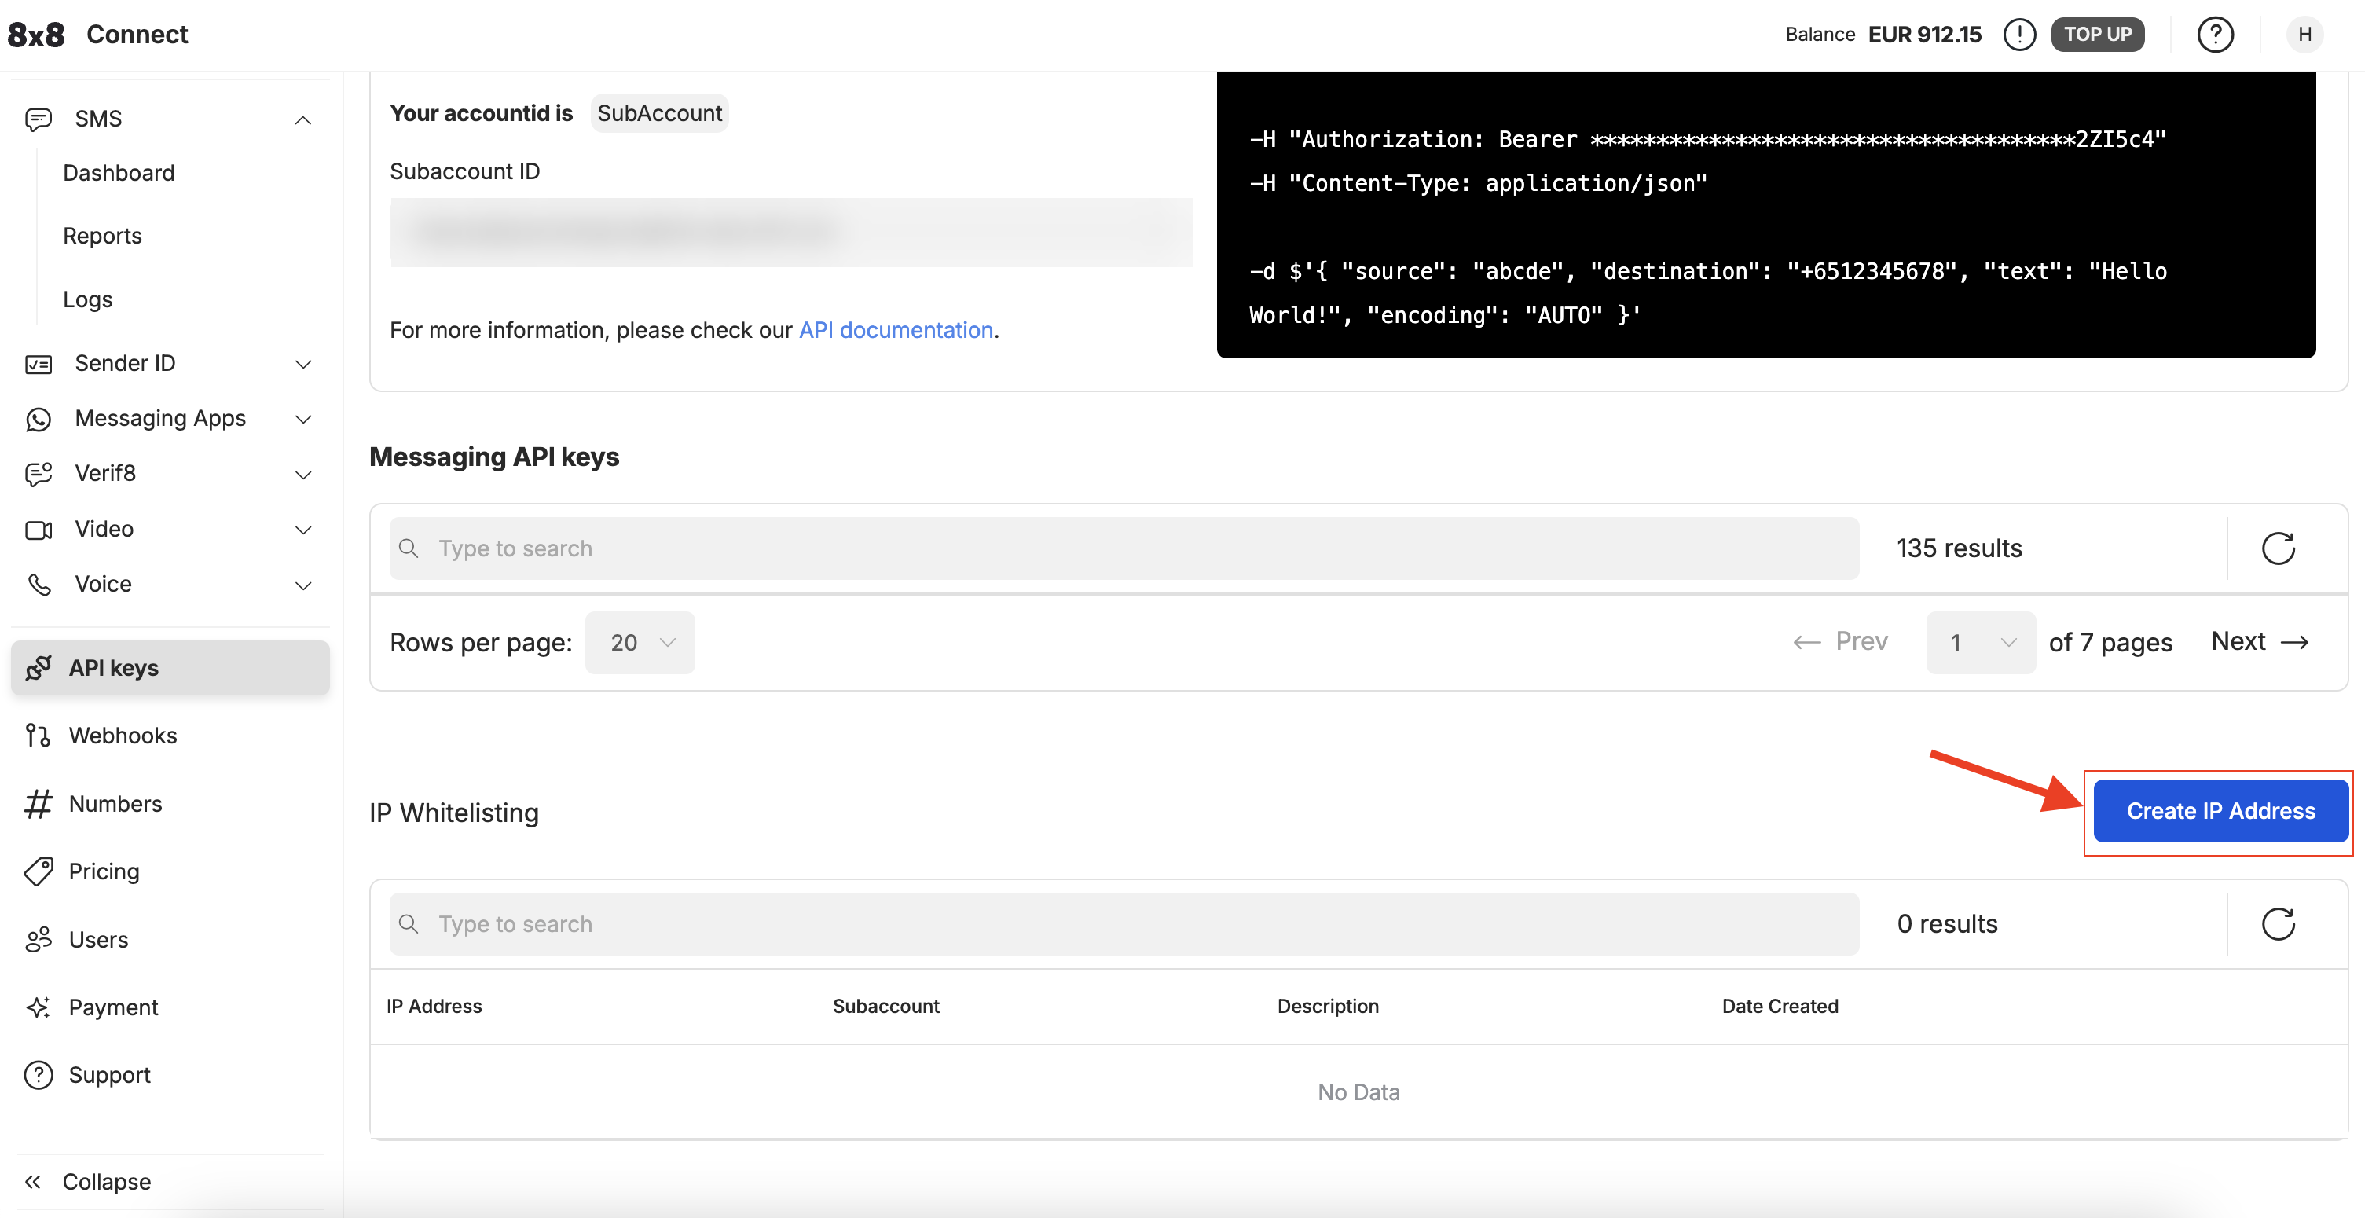Expand the Messaging Apps menu

pos(302,419)
